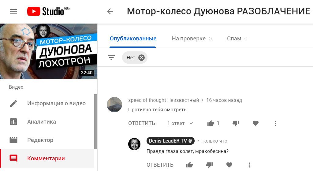This screenshot has width=313, height=171.
Task: Dislike the speed of thought comment
Action: pos(236,124)
